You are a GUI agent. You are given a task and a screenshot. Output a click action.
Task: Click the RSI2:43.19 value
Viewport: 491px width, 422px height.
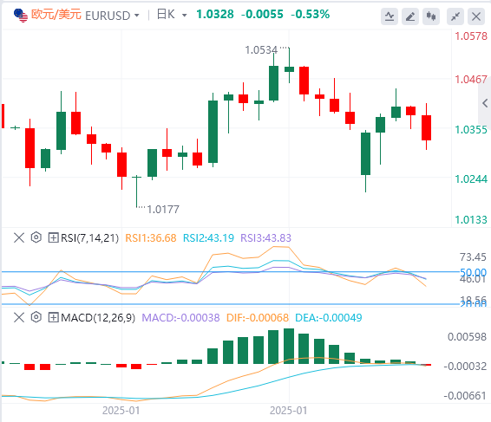click(208, 238)
